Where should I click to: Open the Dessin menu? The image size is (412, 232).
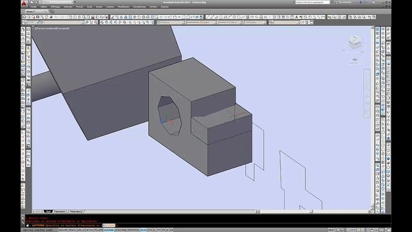coord(99,7)
